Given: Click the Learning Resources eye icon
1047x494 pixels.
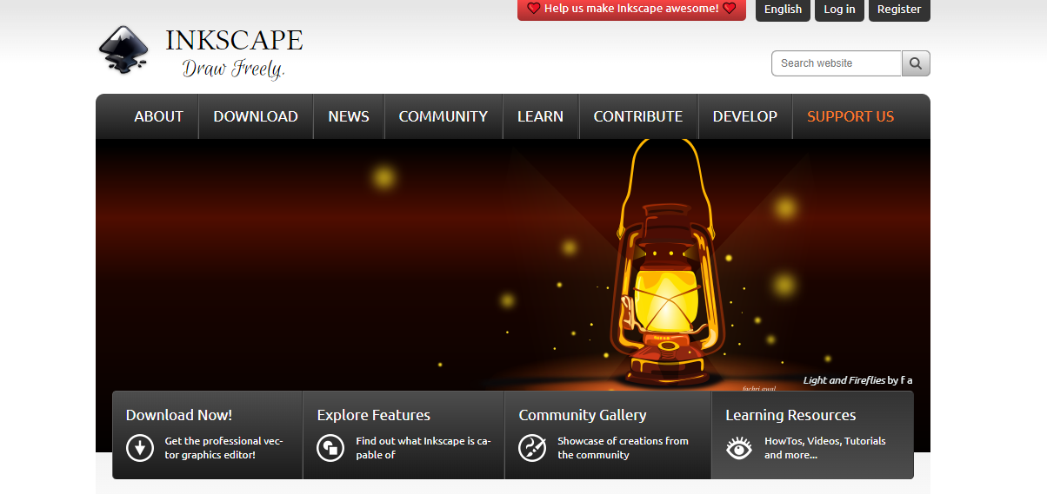Looking at the screenshot, I should pos(739,448).
